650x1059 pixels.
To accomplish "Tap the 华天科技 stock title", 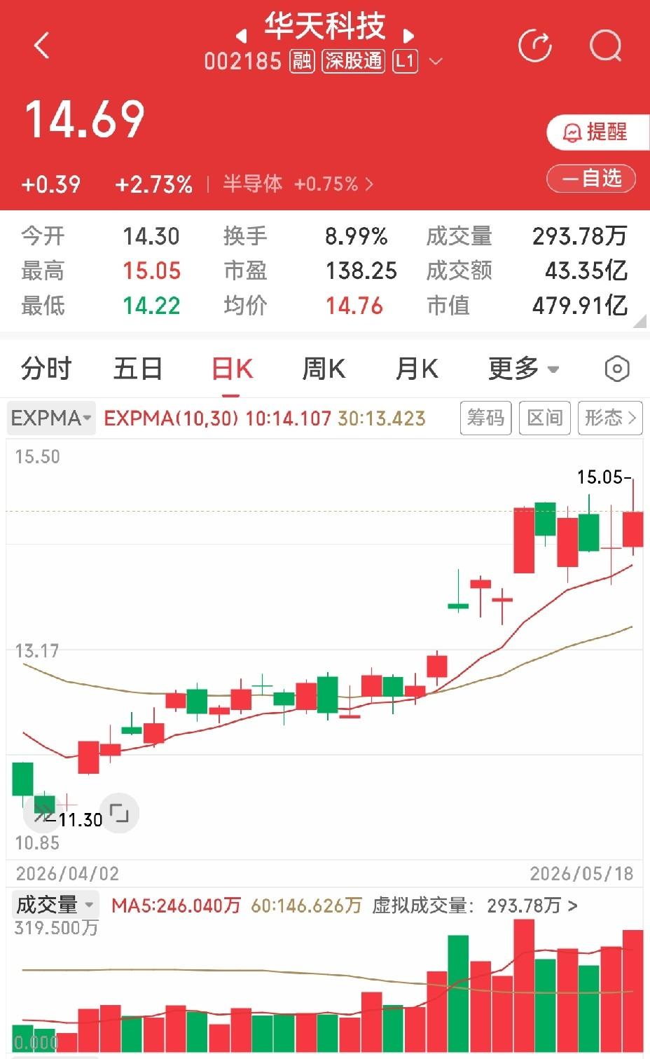I will tap(325, 26).
